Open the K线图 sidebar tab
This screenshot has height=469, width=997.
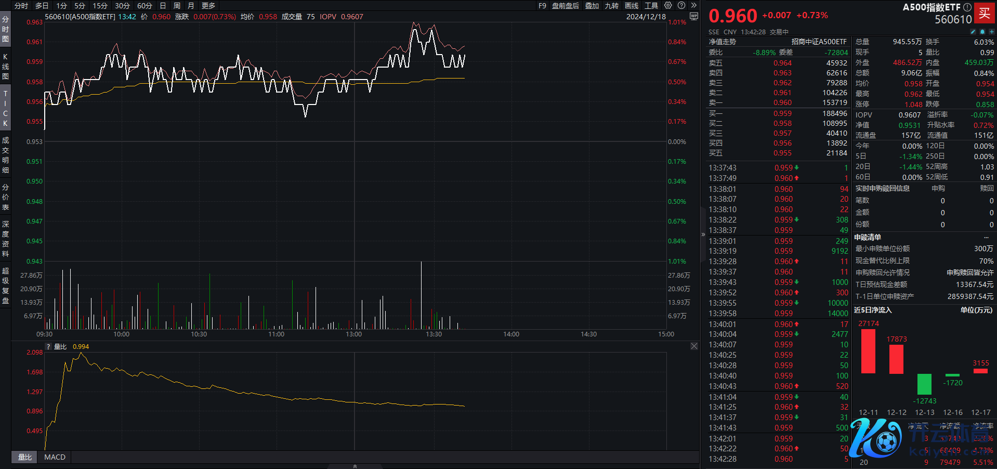pos(5,67)
